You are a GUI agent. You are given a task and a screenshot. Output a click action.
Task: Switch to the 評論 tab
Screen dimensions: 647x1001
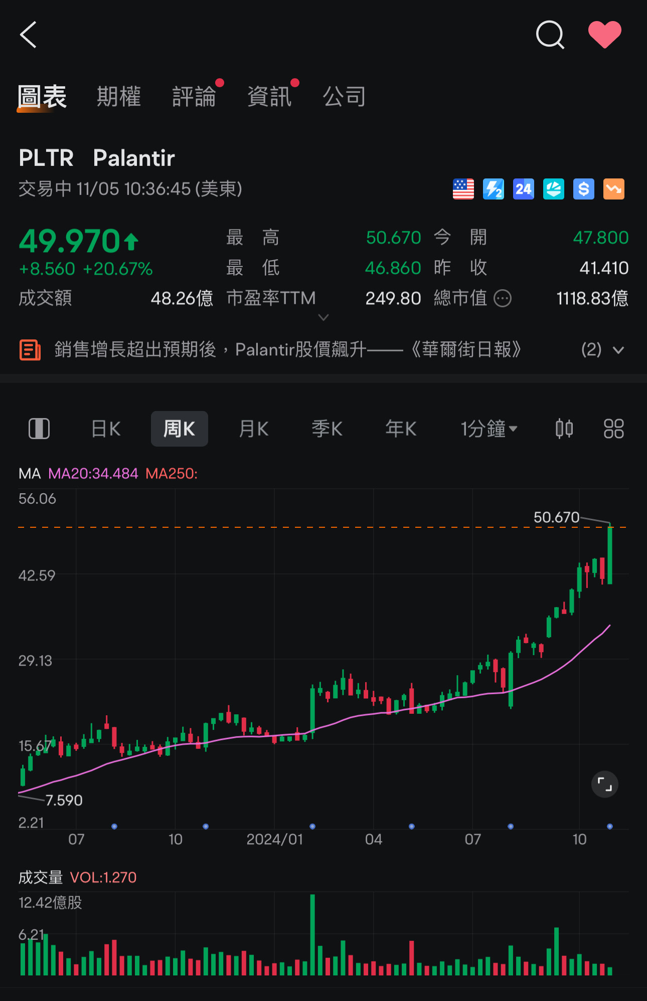pyautogui.click(x=194, y=96)
